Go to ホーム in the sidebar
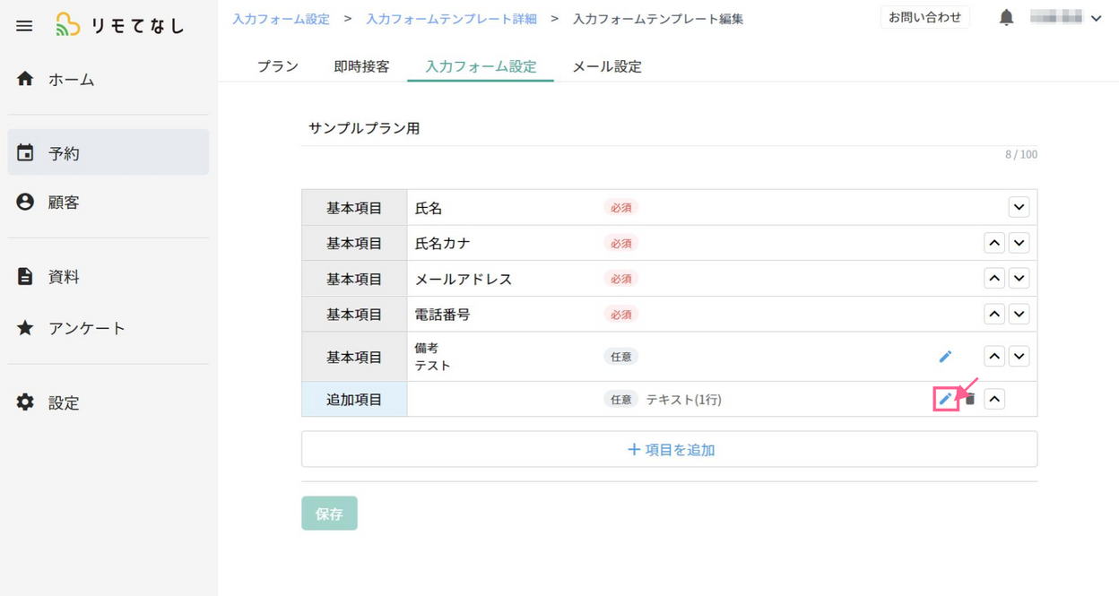Image resolution: width=1119 pixels, height=596 pixels. pos(72,79)
